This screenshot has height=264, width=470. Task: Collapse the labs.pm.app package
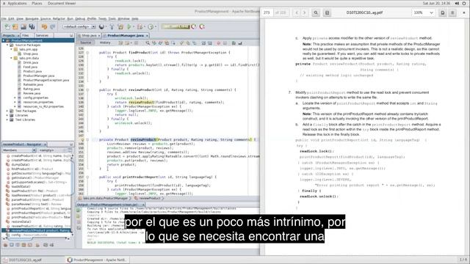point(12,49)
